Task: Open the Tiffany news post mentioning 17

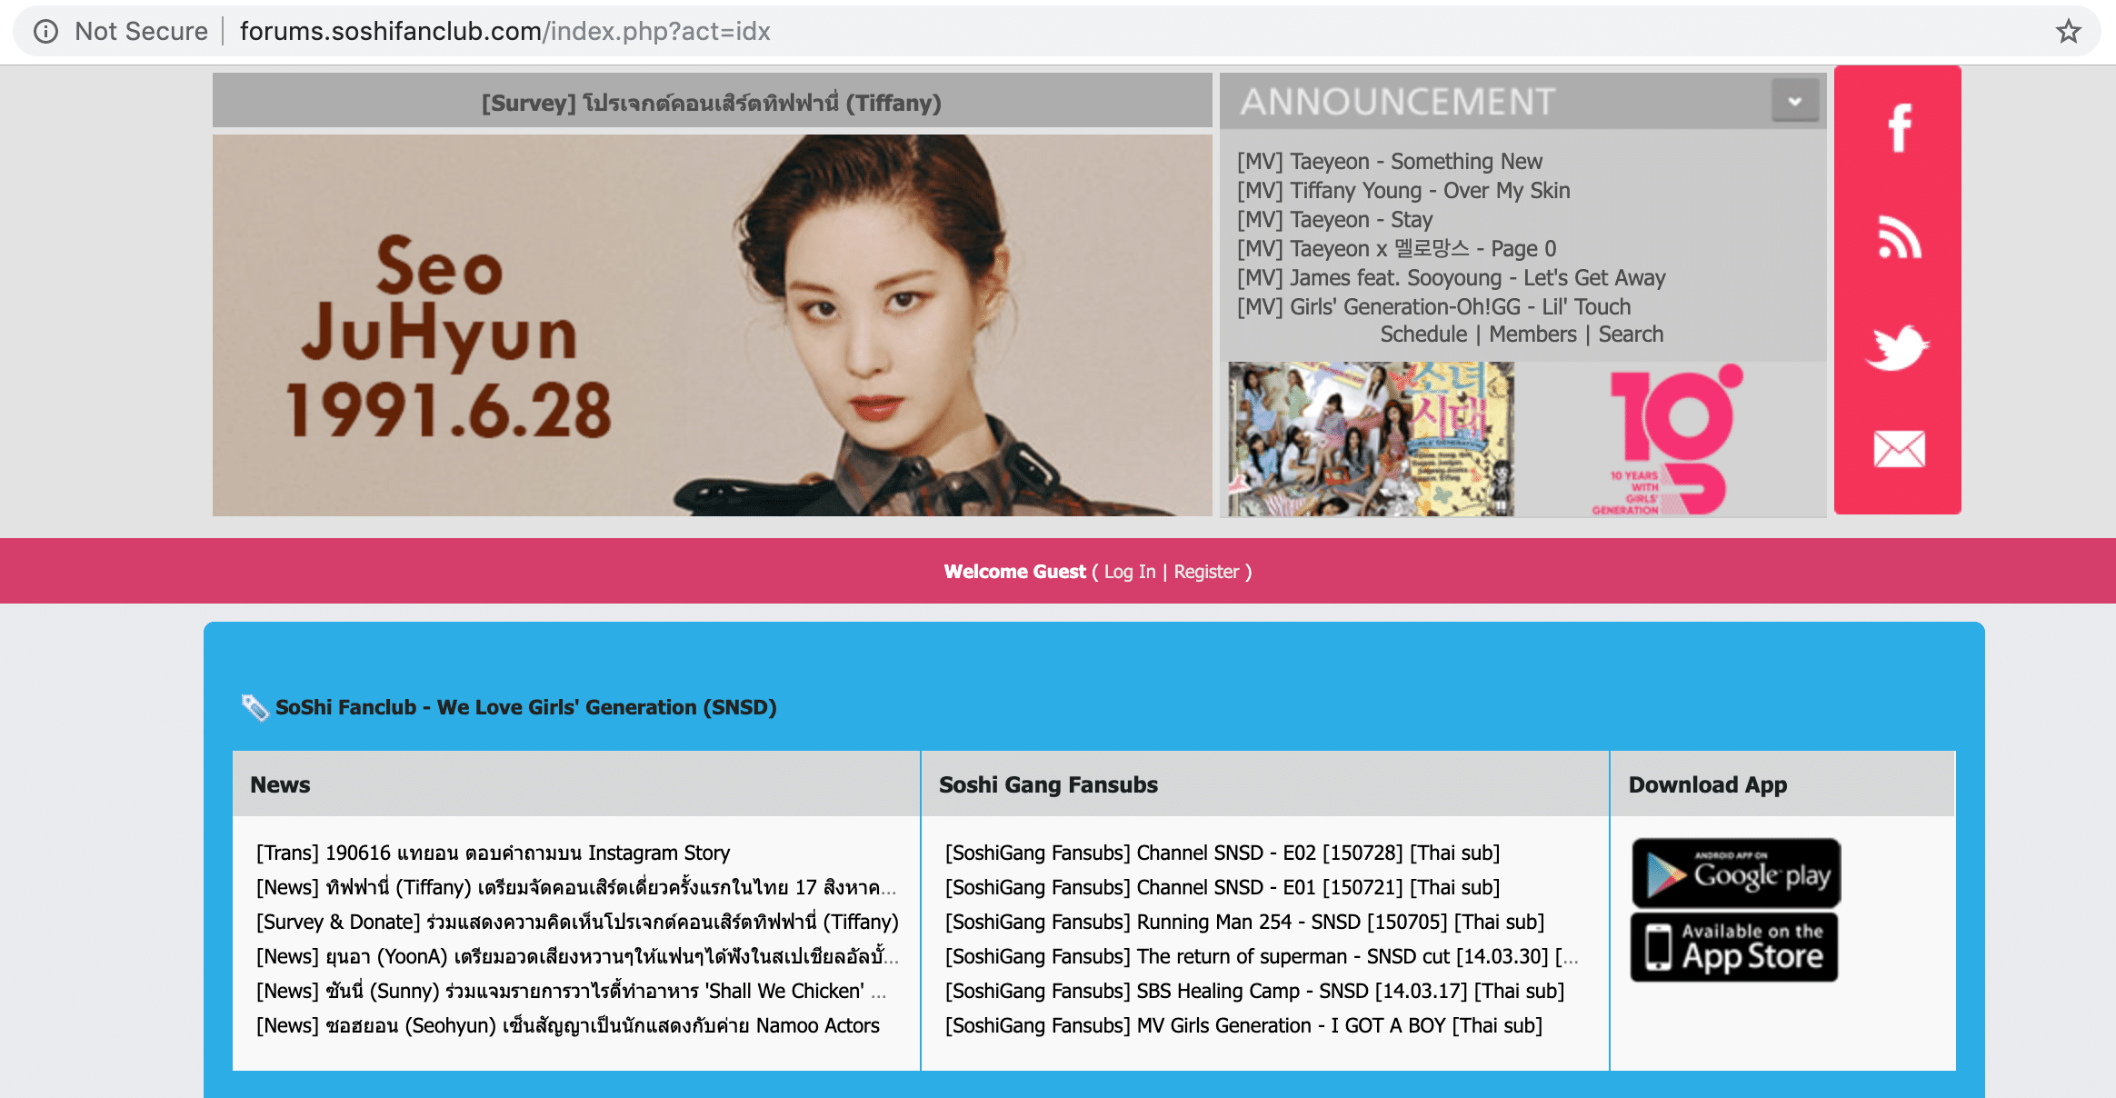Action: tap(576, 887)
